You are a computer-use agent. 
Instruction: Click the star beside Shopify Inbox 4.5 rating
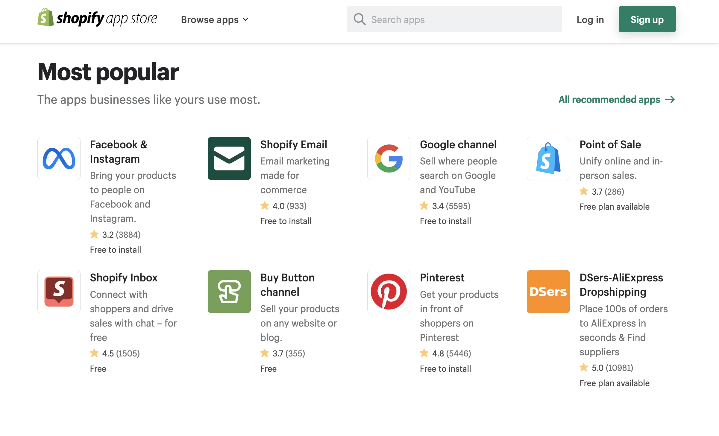pyautogui.click(x=94, y=353)
